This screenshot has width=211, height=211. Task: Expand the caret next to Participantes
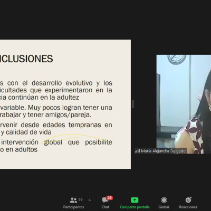tap(90, 200)
